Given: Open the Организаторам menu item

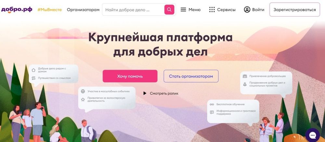Looking at the screenshot, I should pos(83,10).
